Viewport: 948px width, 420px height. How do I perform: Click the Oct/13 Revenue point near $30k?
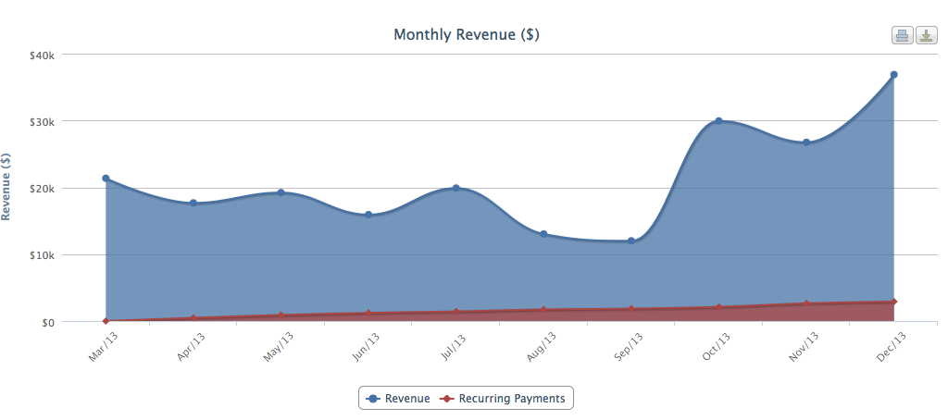pyautogui.click(x=718, y=121)
